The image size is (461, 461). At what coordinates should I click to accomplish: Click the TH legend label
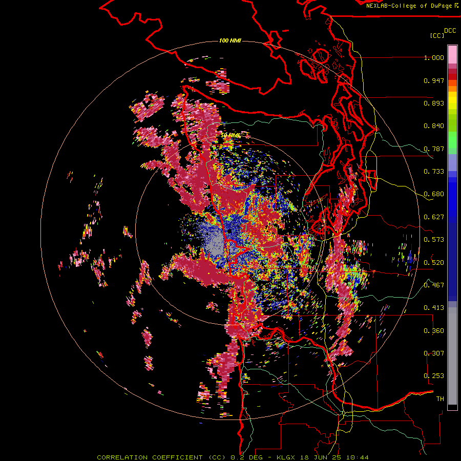440,399
